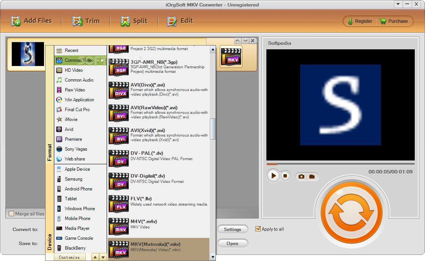Click the Sony Vegas icon
Image resolution: width=425 pixels, height=261 pixels.
59,149
